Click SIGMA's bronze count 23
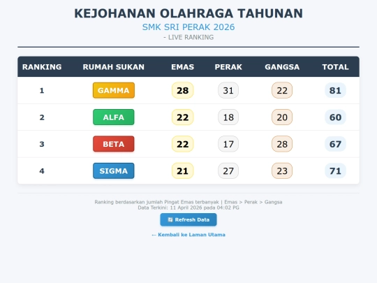Screen dimensions: 377x283 click(282, 171)
